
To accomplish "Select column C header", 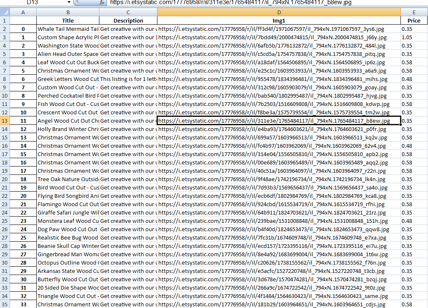I will click(x=128, y=12).
